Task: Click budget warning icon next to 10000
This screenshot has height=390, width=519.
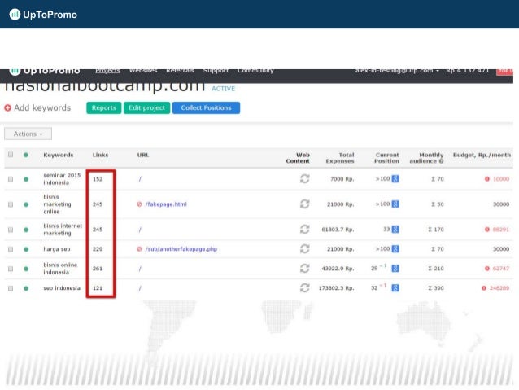Action: pyautogui.click(x=487, y=179)
